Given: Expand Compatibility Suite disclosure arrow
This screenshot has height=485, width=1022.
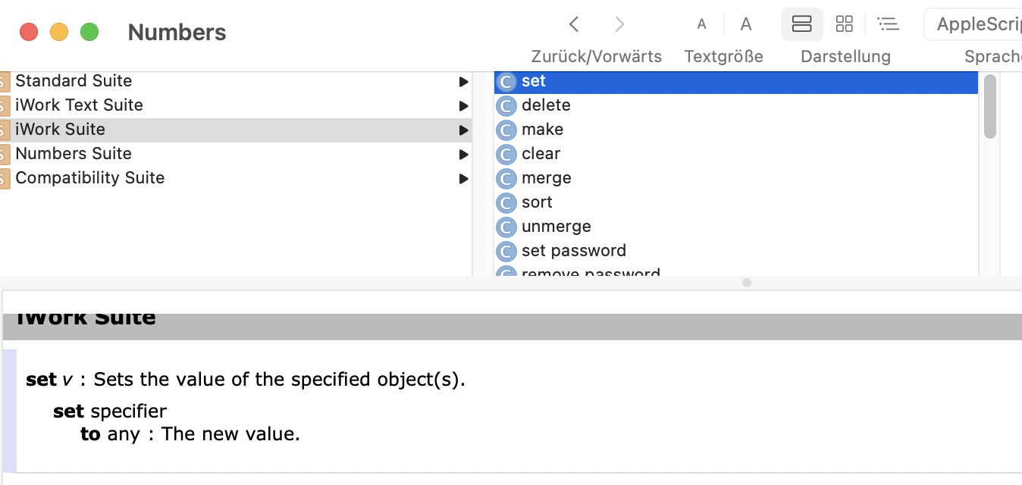Looking at the screenshot, I should click(463, 178).
